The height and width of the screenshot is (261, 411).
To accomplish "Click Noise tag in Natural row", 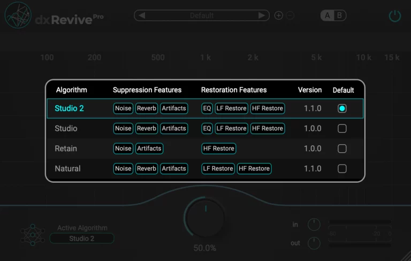I will click(123, 169).
